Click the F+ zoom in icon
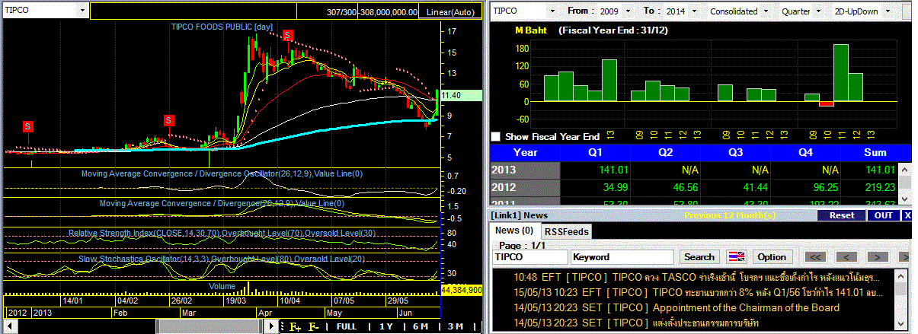Screen dimensions: 918x334 coord(295,326)
